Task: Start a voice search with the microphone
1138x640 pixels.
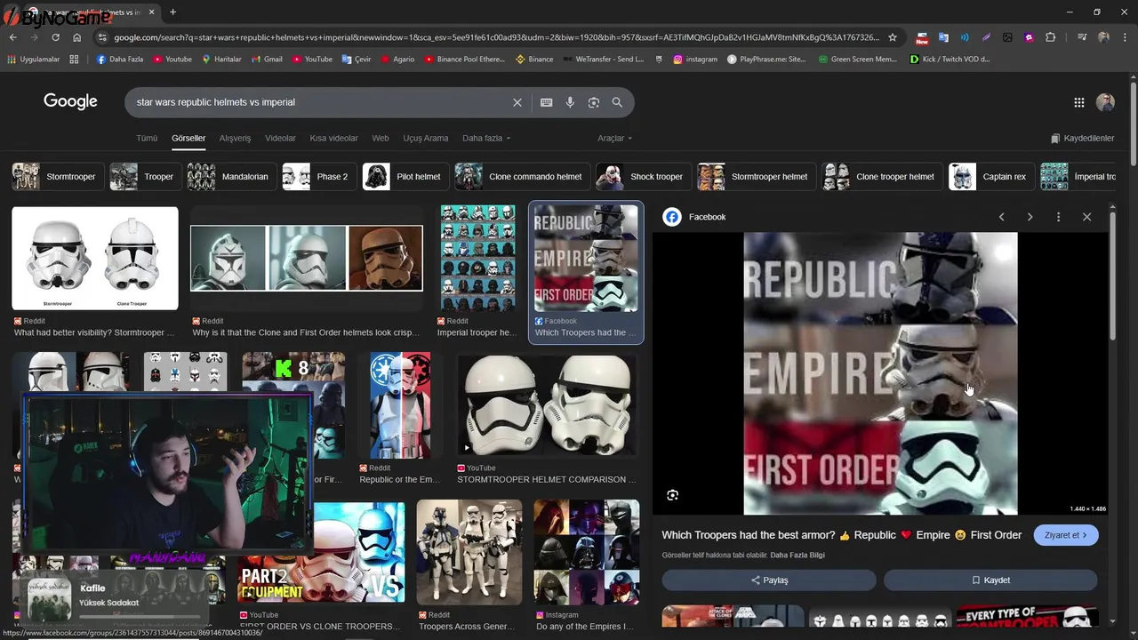Action: tap(570, 102)
